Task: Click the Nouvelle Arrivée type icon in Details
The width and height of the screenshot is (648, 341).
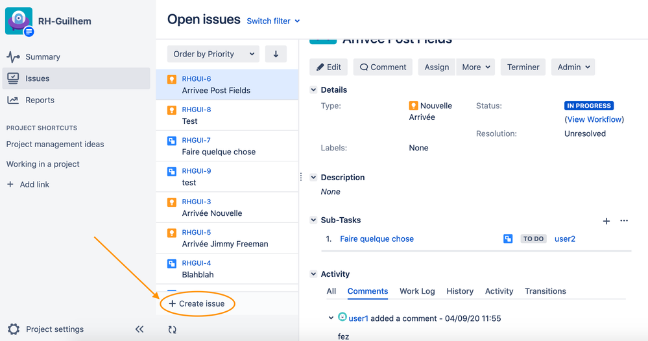Action: click(413, 106)
